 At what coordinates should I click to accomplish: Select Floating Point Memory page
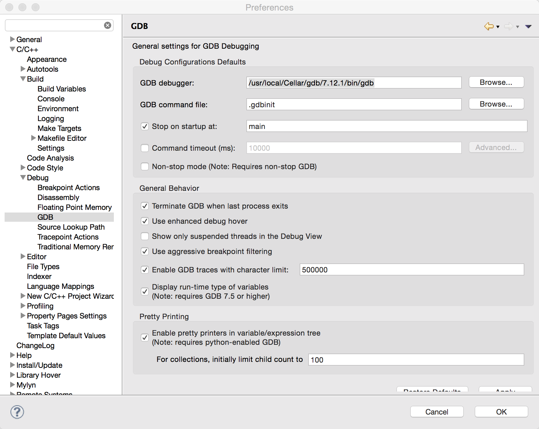tap(75, 207)
